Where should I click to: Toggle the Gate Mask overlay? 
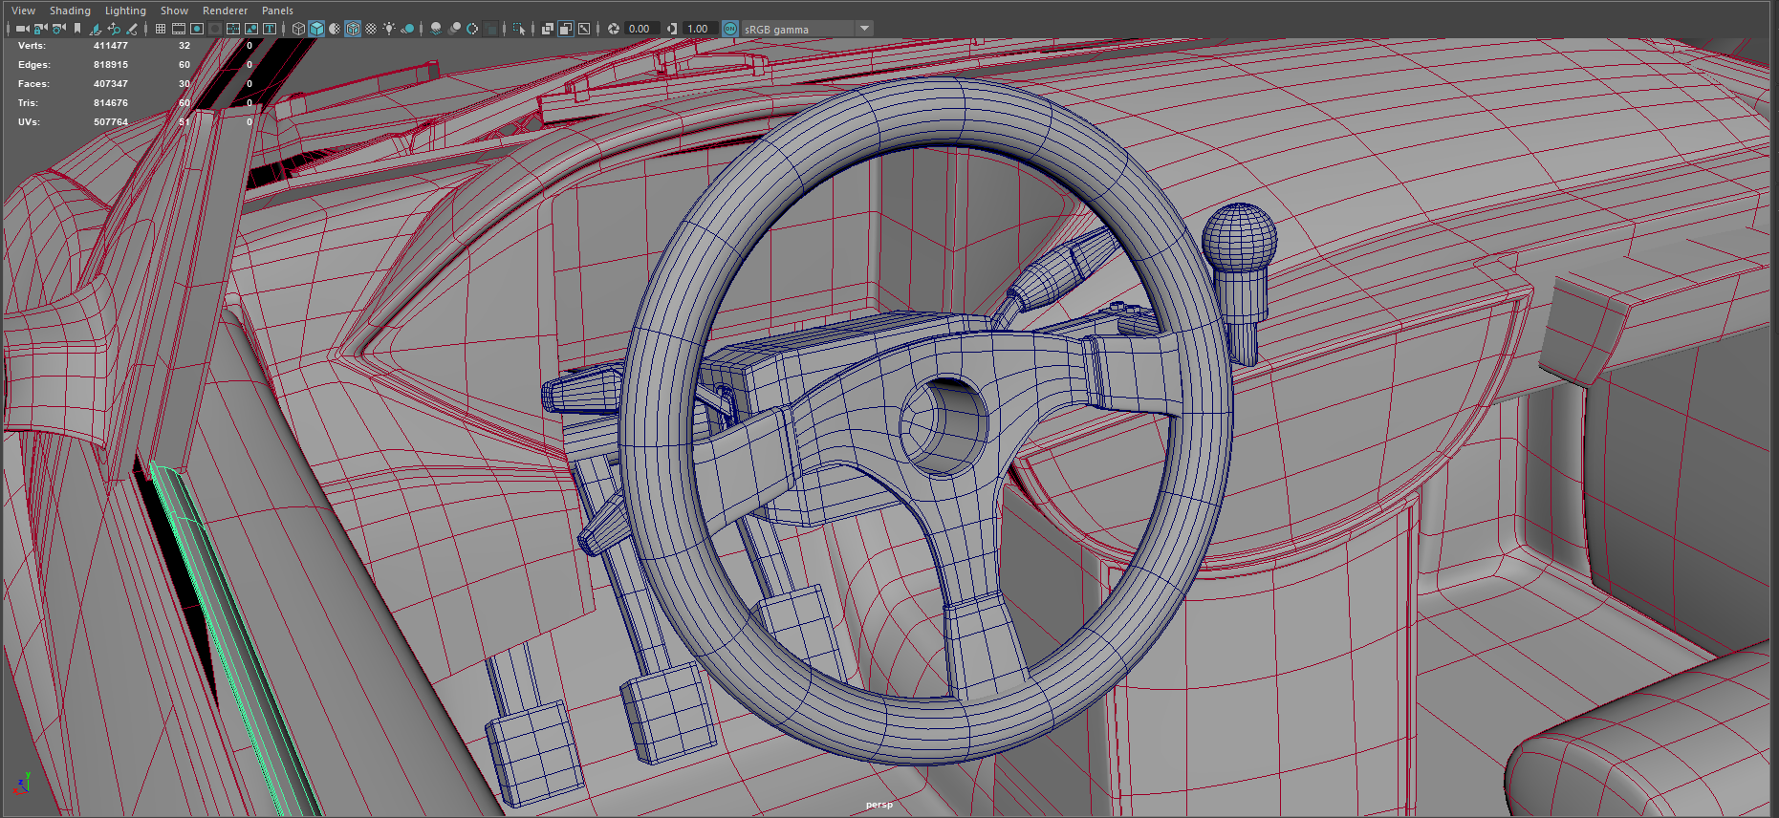(215, 29)
